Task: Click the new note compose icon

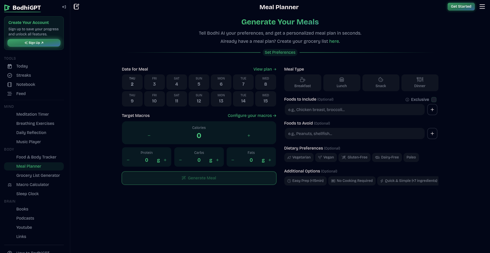Action: coord(76,7)
